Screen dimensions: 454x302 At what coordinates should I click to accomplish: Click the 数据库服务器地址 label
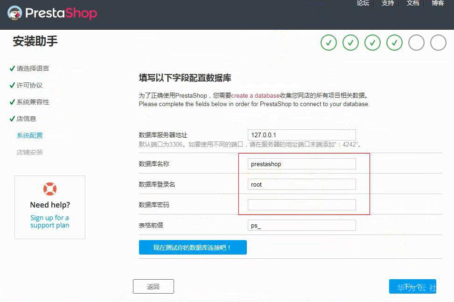pyautogui.click(x=163, y=135)
